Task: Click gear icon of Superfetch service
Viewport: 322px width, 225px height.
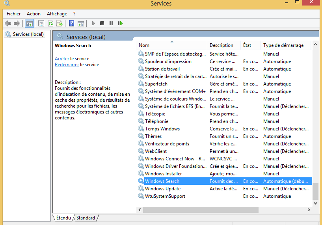Action: [x=141, y=84]
